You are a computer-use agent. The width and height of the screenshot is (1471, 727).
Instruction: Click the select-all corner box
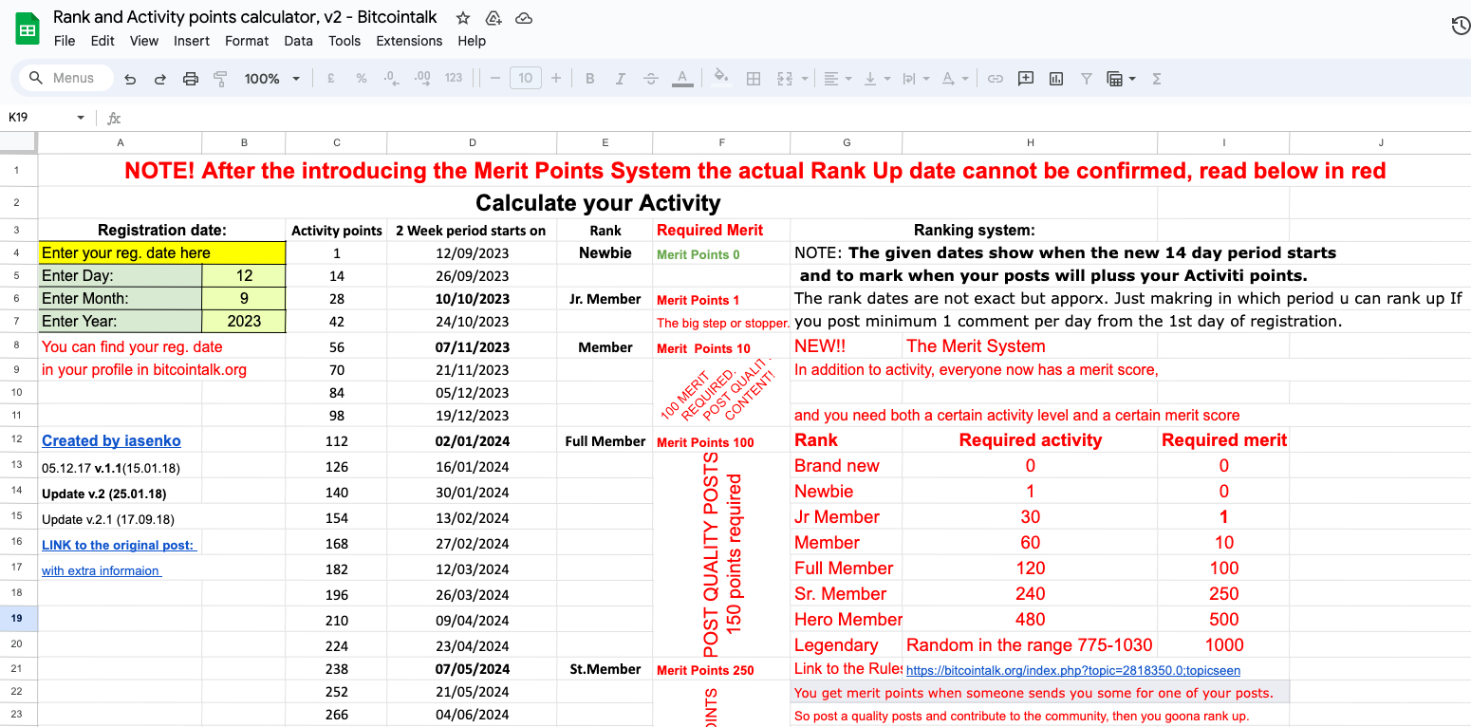(18, 142)
